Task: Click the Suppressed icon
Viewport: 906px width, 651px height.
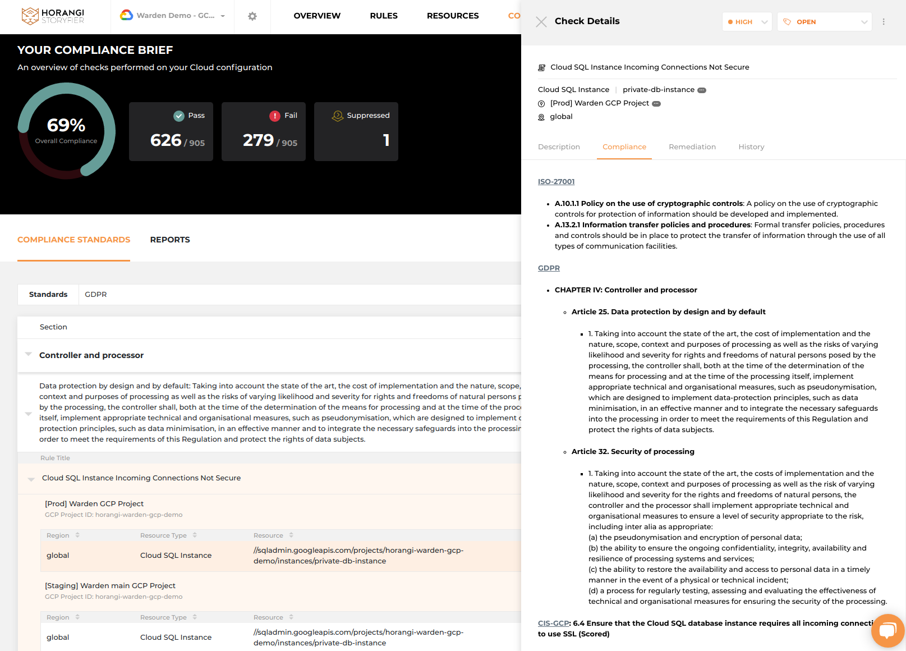Action: (x=338, y=116)
